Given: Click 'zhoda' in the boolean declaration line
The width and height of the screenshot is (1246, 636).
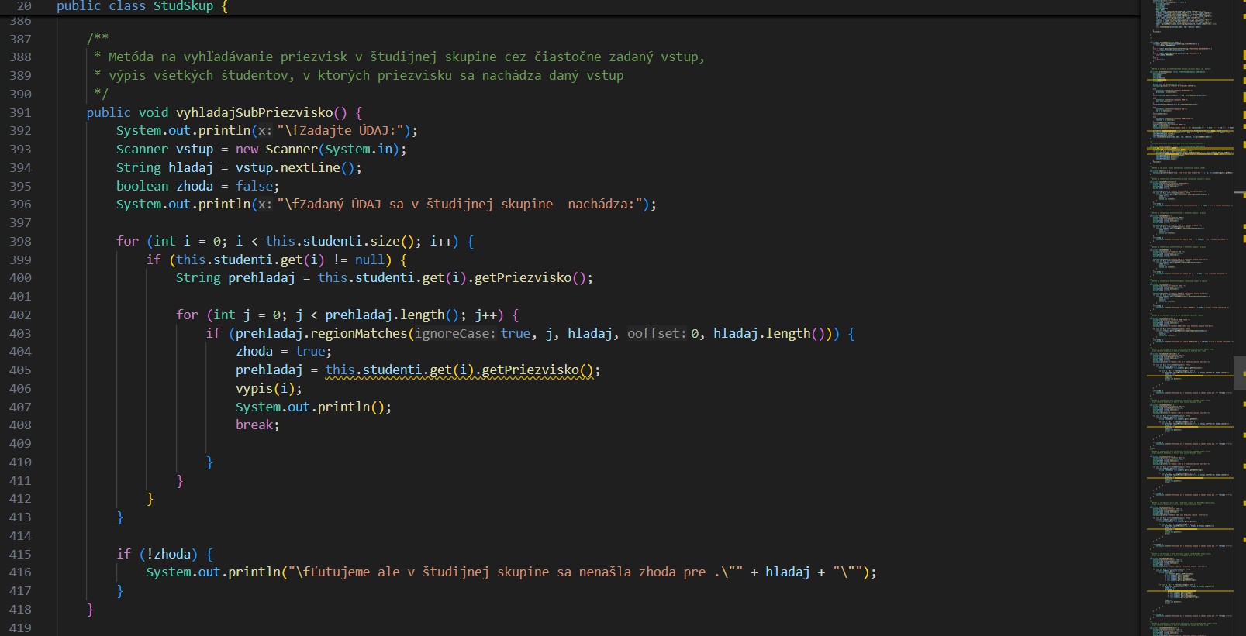Looking at the screenshot, I should point(194,186).
